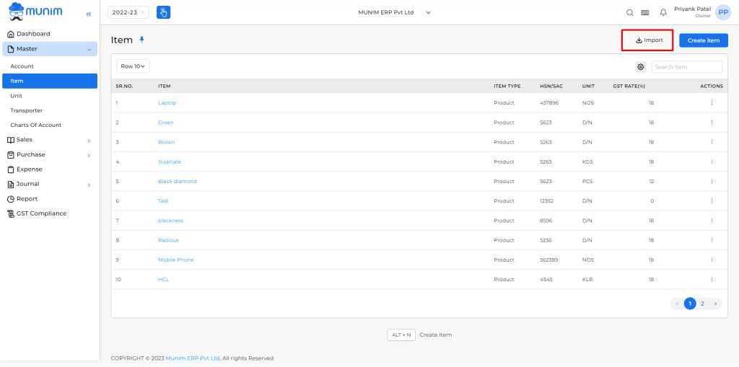Click the Search item input field
The image size is (739, 367).
687,67
